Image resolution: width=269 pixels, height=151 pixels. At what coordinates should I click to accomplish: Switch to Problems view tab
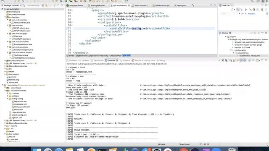[x=72, y=60]
